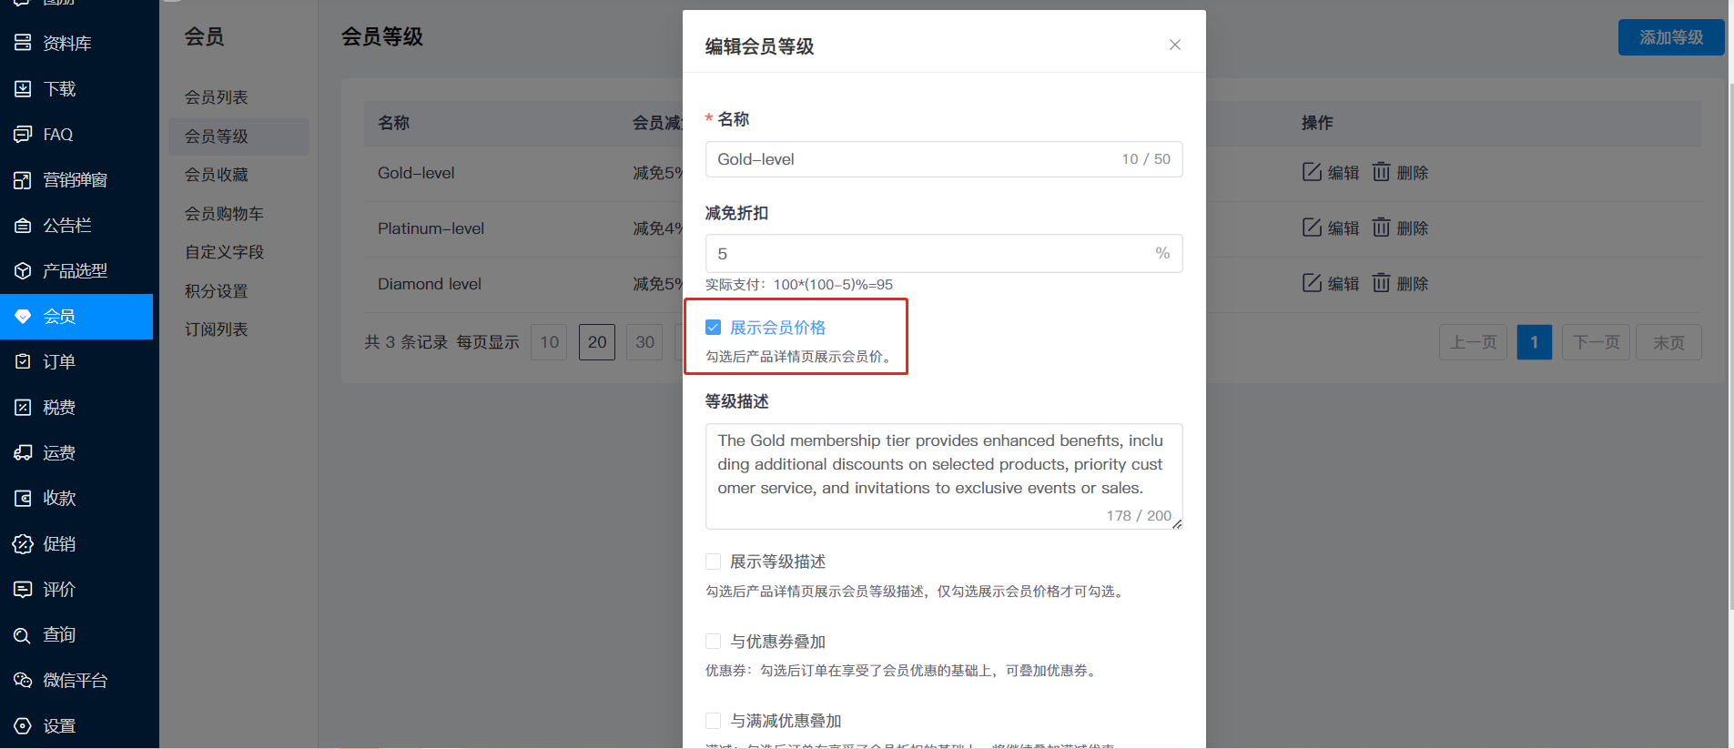
Task: Click delete trash icon for Platinum-level row
Action: click(x=1381, y=228)
